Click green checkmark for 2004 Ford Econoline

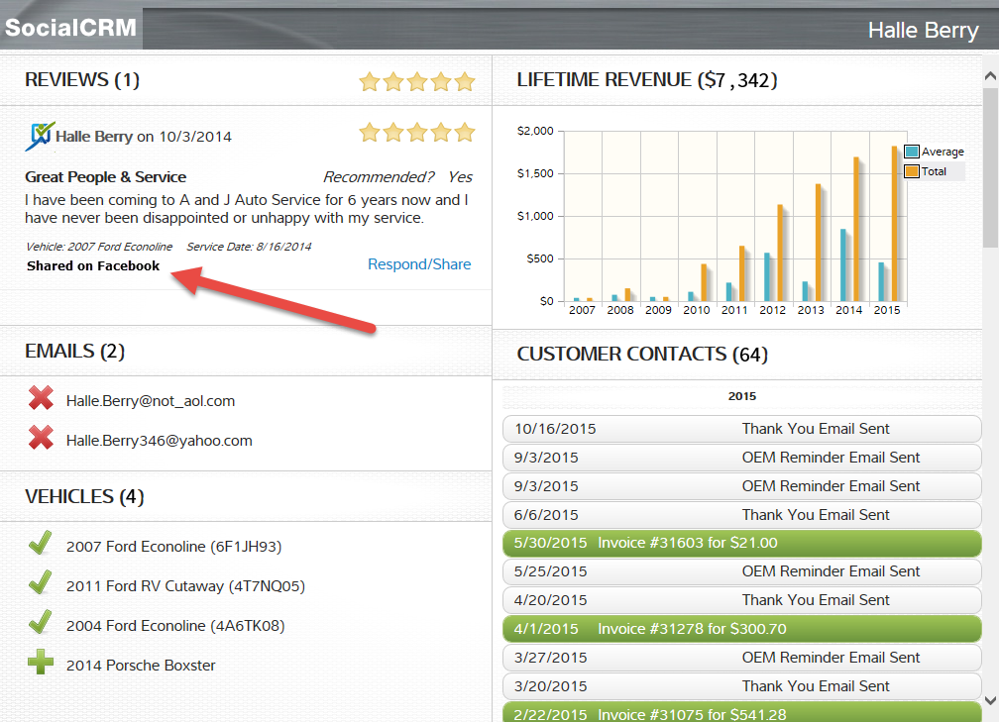click(41, 624)
